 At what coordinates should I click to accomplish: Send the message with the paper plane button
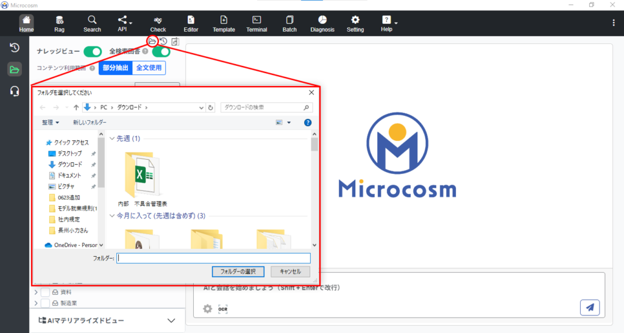coord(590,307)
